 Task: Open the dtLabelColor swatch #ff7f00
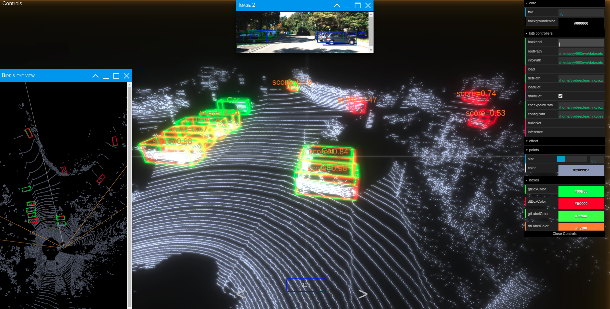coord(581,227)
